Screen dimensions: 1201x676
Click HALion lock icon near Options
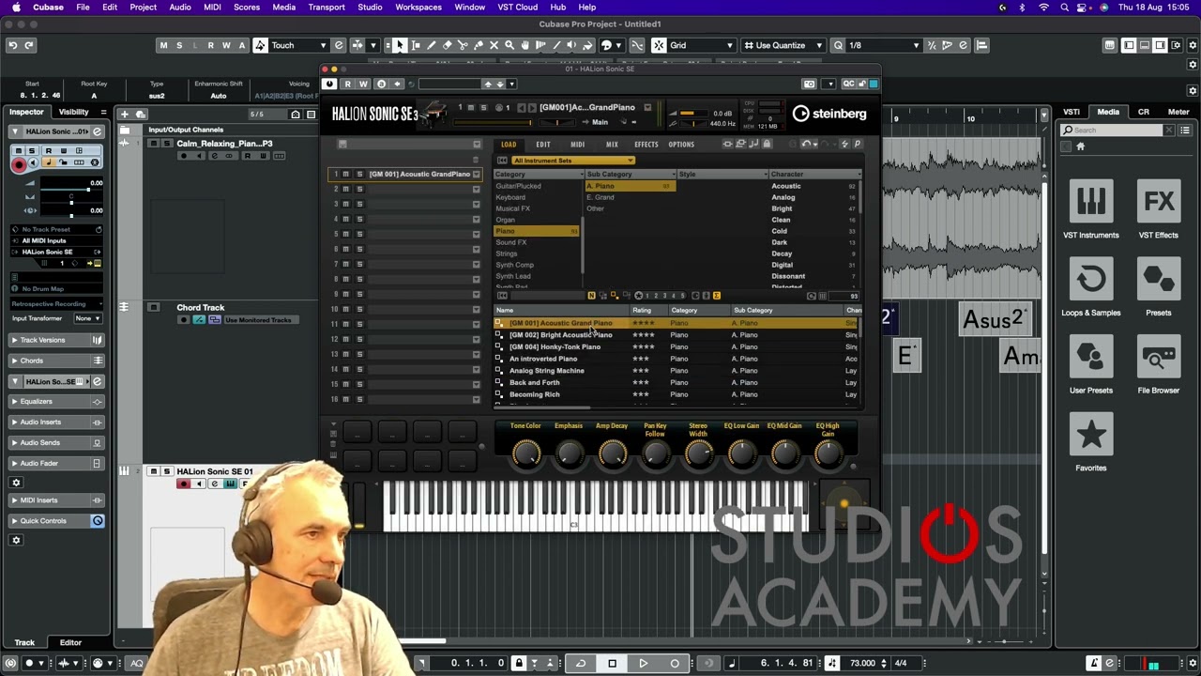767,144
